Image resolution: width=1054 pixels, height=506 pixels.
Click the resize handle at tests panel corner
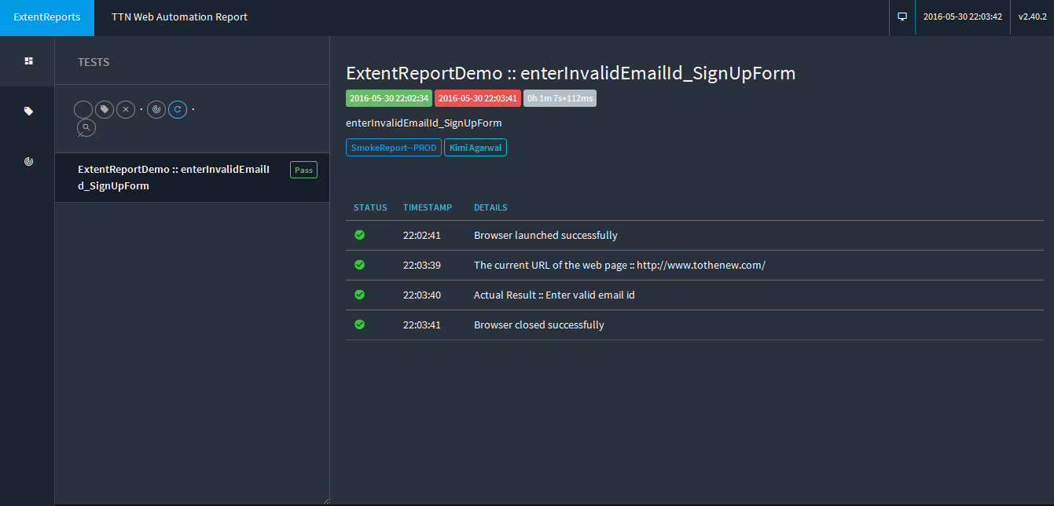[325, 500]
